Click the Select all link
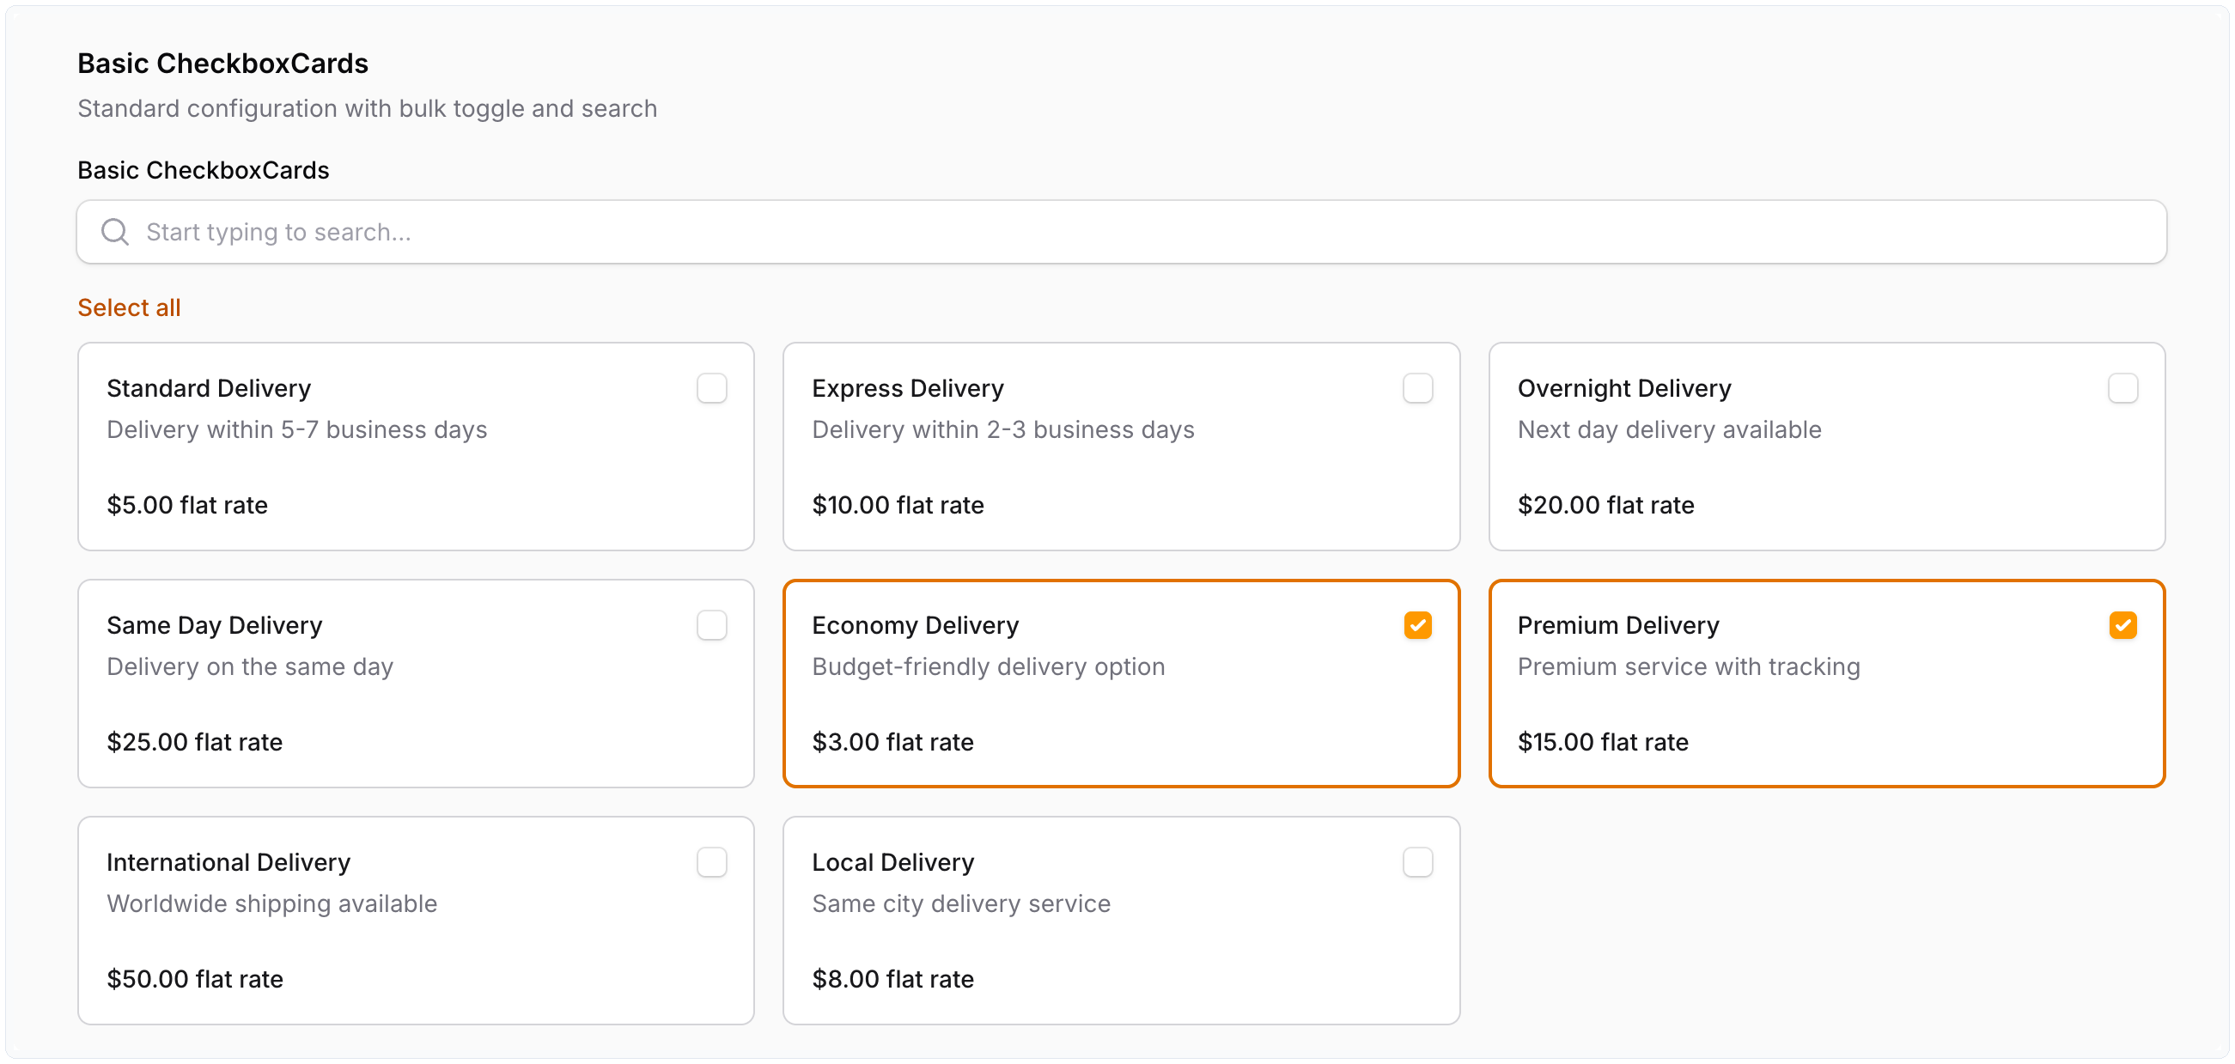Image resolution: width=2235 pixels, height=1064 pixels. coord(128,307)
